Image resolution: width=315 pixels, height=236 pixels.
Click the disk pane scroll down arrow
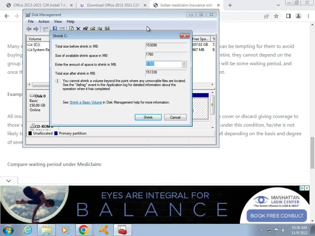[x=213, y=128]
